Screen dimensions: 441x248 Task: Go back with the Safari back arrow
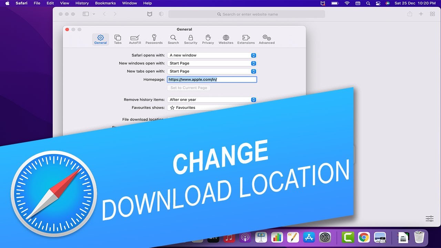[x=104, y=14]
